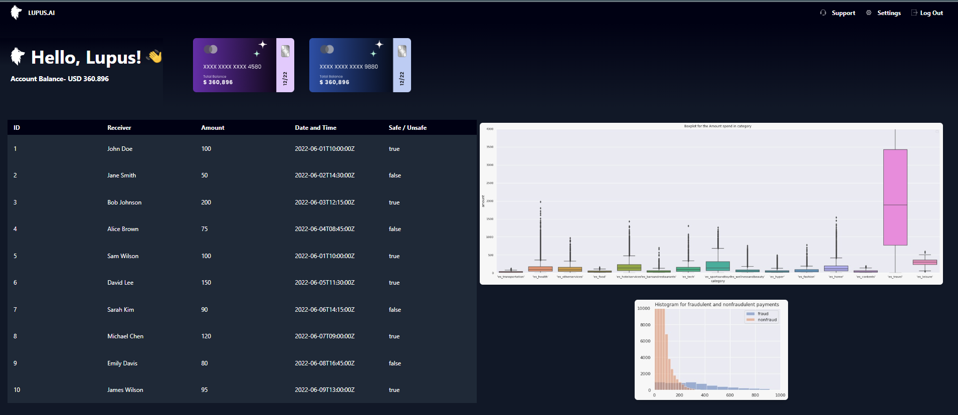Click the Date and Time column header

click(315, 128)
